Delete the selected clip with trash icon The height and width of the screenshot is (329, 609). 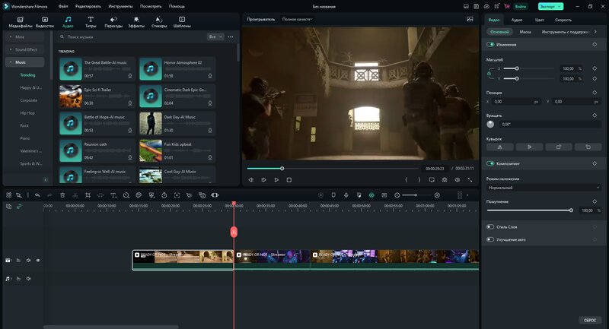pos(62,195)
